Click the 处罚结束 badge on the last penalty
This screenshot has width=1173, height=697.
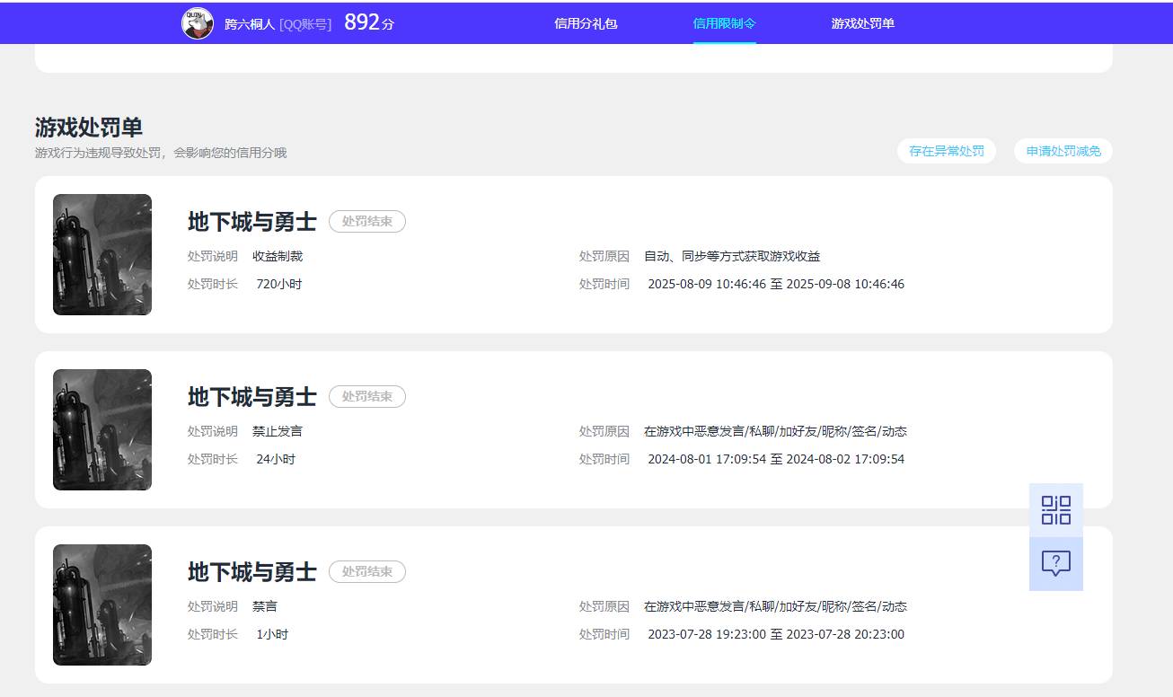367,571
